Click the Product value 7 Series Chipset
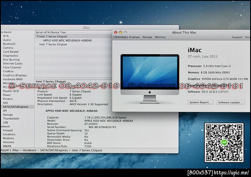251x177 pixels. tap(80, 91)
